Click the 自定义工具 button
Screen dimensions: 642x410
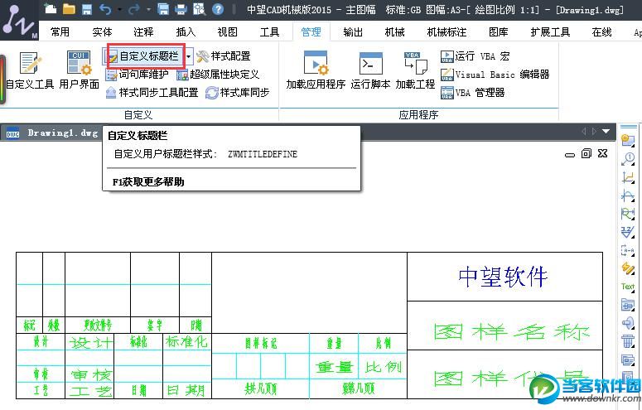click(x=30, y=70)
